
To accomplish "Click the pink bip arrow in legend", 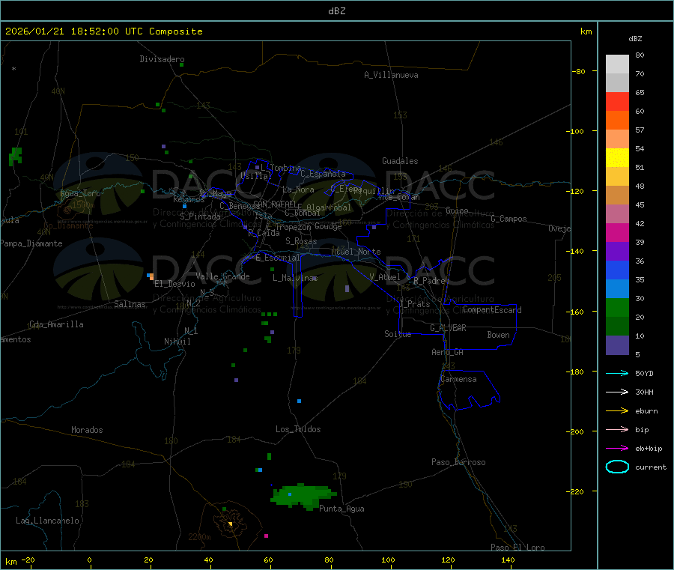I will (x=617, y=429).
